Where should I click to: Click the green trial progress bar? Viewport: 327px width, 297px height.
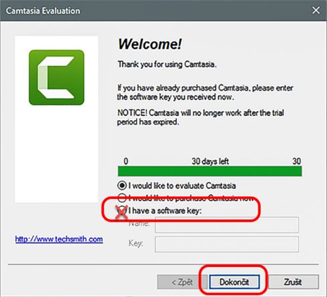[x=210, y=171]
